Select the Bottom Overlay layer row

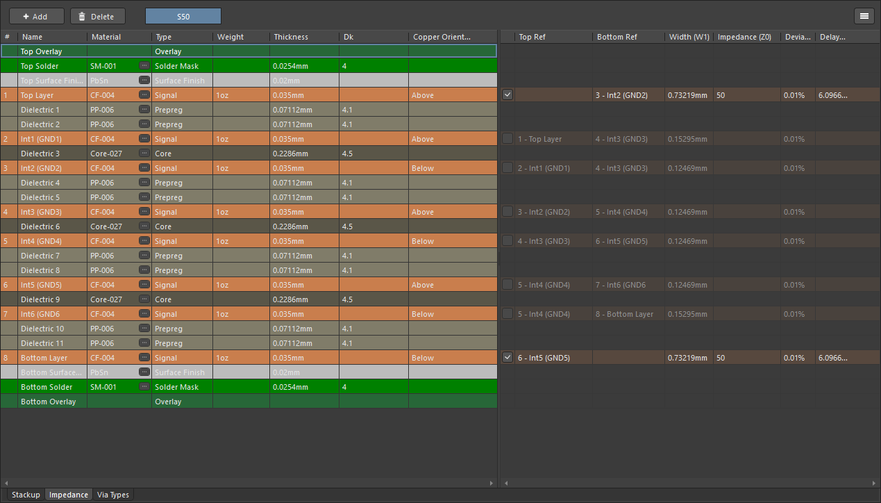(249, 402)
